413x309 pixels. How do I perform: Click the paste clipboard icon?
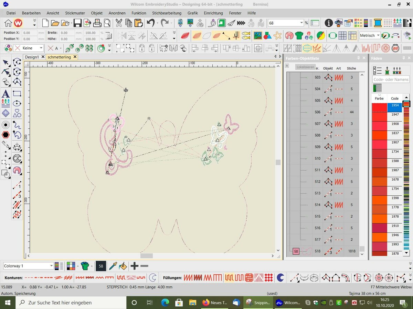138,23
